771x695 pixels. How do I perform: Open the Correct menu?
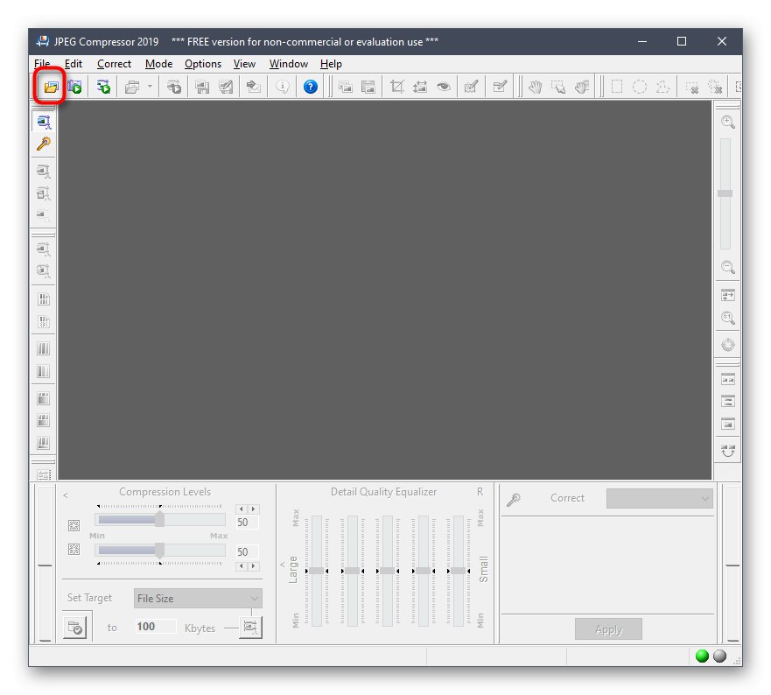pos(114,64)
